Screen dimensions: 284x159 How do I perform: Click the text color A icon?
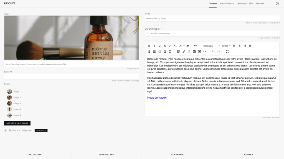click(180, 46)
